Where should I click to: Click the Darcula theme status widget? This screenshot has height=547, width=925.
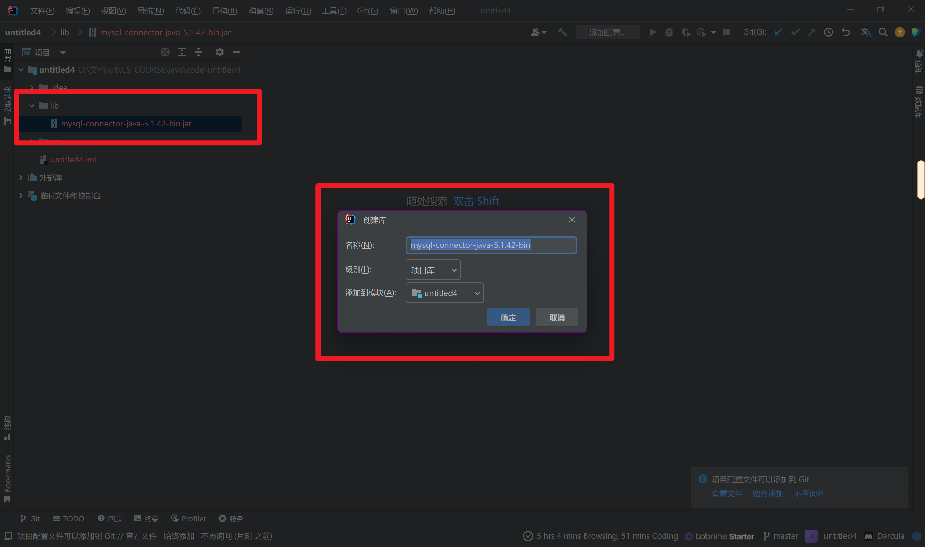884,536
